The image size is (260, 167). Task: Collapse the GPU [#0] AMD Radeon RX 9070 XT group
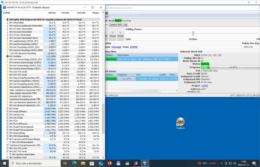[4, 19]
